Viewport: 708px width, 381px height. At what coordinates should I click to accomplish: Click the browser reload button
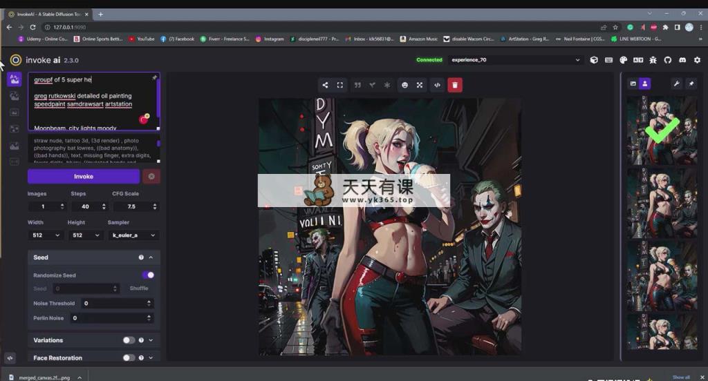coord(32,27)
